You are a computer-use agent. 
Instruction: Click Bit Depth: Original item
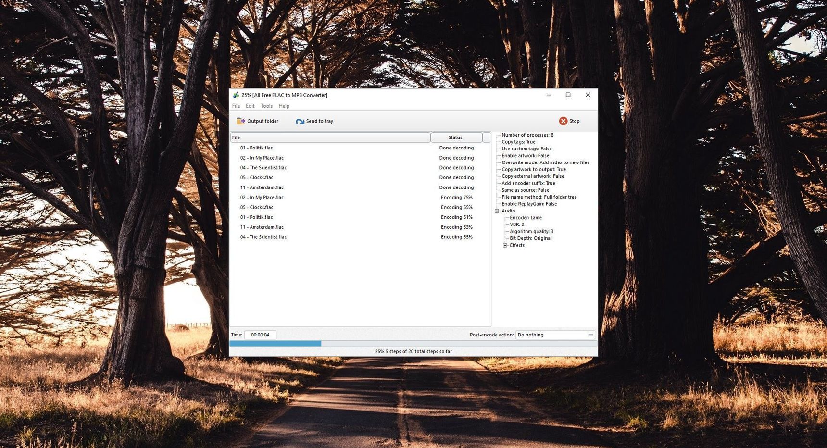(x=530, y=239)
